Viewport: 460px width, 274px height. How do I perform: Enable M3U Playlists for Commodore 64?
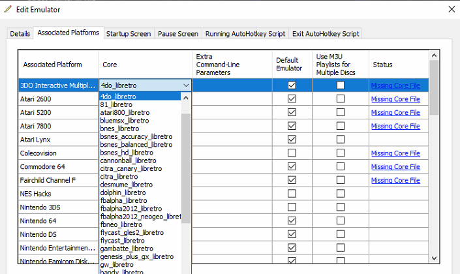pyautogui.click(x=340, y=166)
